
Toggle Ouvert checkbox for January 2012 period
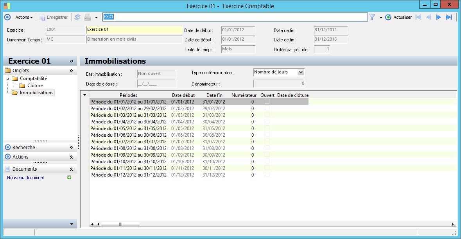(x=267, y=101)
